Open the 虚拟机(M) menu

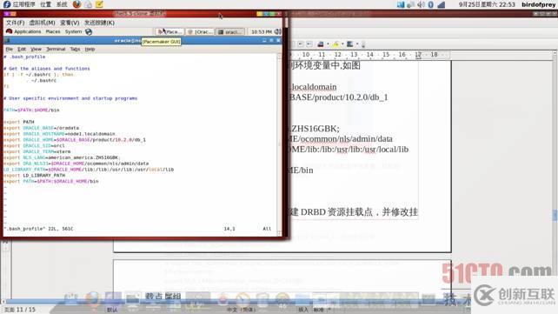pos(42,23)
